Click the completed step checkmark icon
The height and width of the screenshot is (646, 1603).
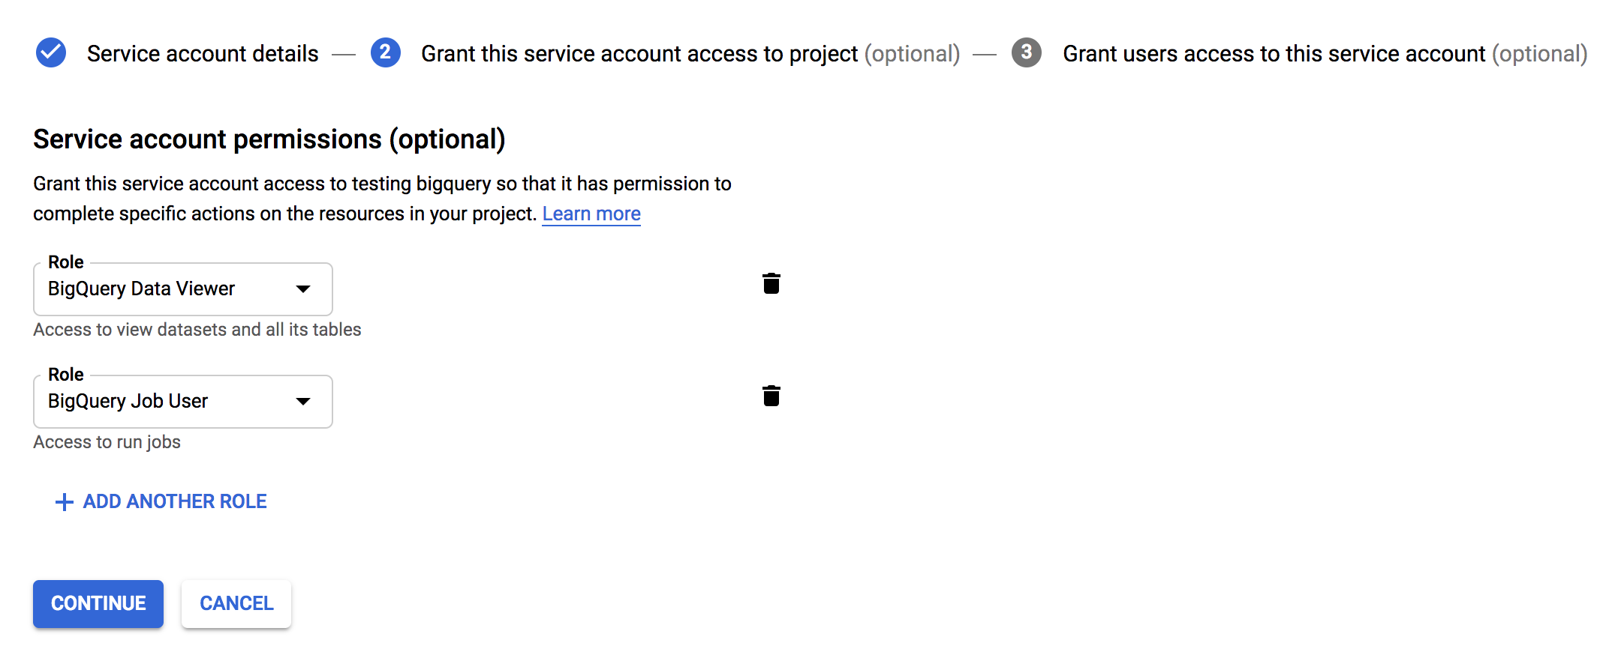[x=51, y=52]
